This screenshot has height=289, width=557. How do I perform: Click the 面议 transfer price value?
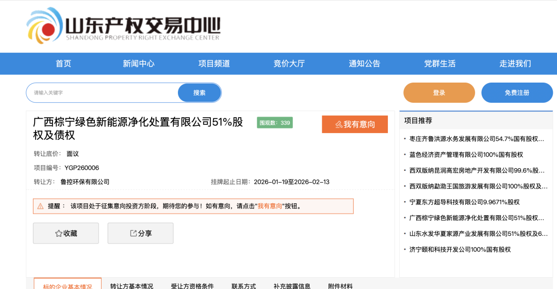(73, 154)
